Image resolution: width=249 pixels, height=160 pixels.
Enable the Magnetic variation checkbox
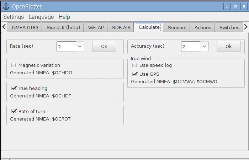(x=14, y=65)
